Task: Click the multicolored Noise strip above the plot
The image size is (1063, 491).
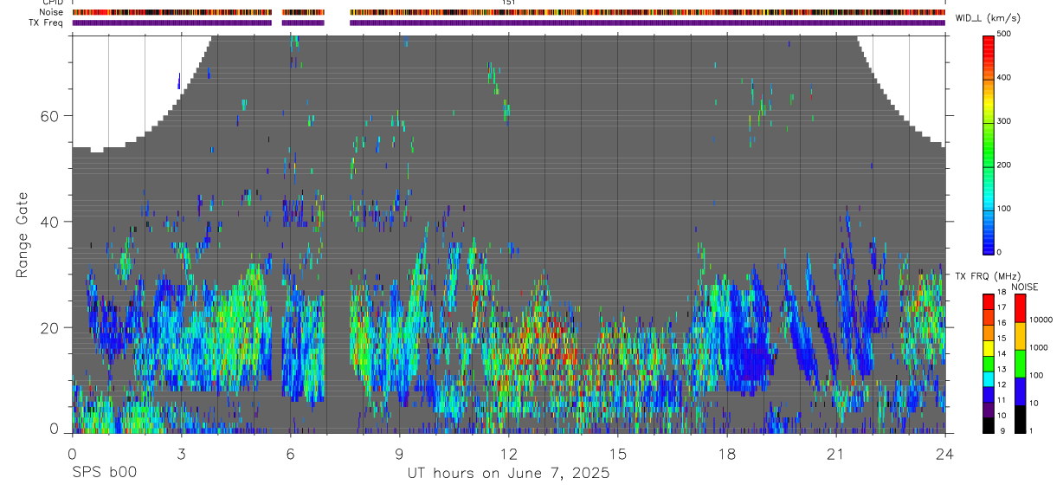Action: pos(509,13)
